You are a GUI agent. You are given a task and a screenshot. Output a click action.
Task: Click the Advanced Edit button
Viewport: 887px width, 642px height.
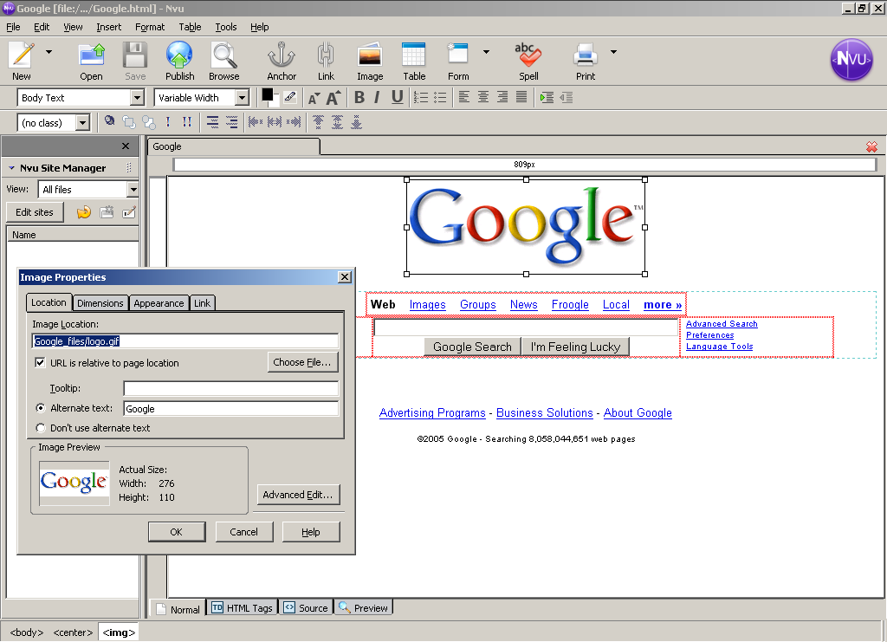(x=298, y=495)
